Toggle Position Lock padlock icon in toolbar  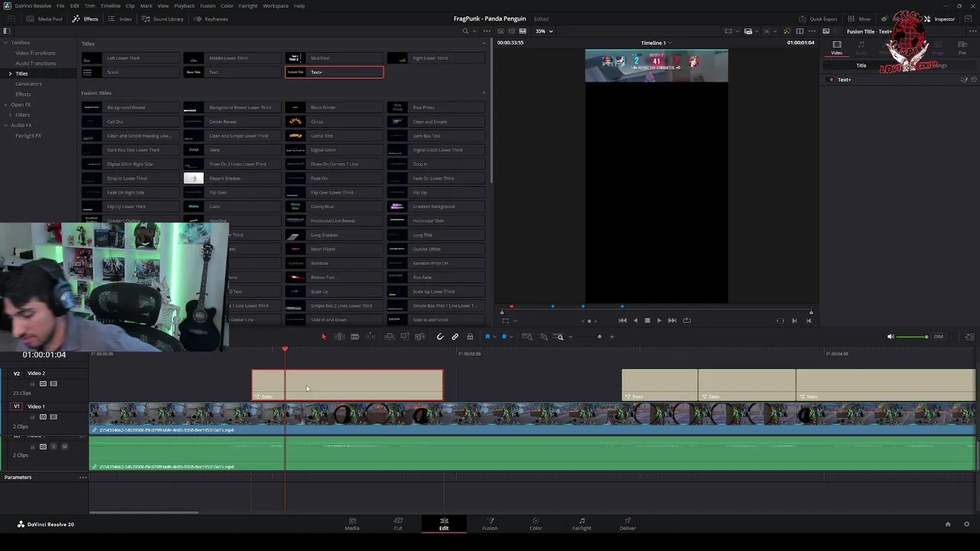point(469,337)
